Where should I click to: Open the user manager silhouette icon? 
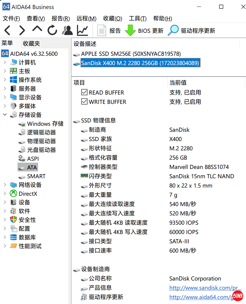pos(67,30)
